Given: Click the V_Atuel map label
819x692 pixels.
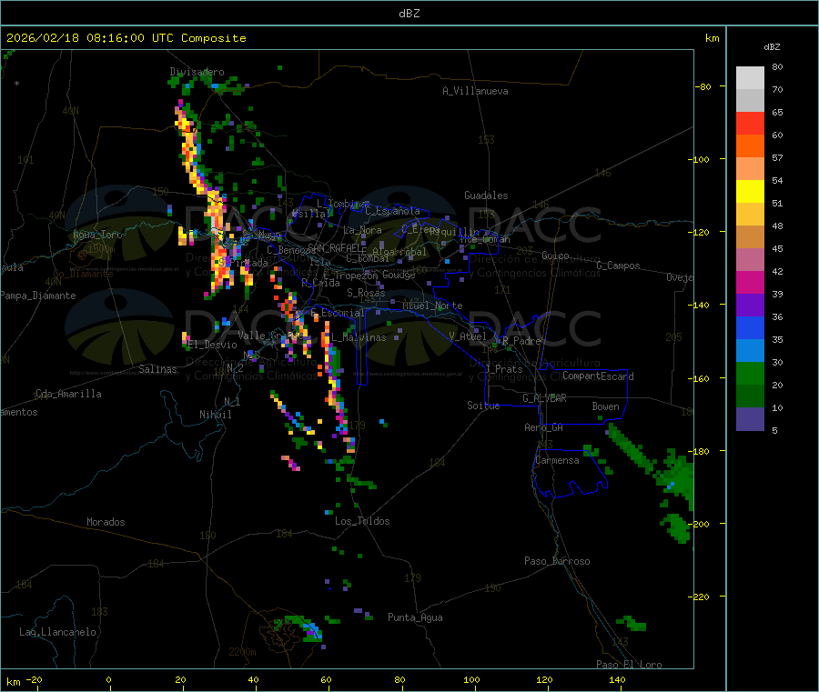Looking at the screenshot, I should (468, 336).
